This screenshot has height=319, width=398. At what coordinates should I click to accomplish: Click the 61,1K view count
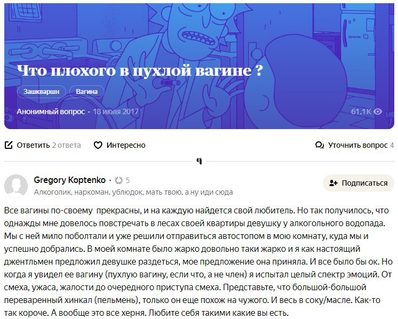(x=361, y=111)
